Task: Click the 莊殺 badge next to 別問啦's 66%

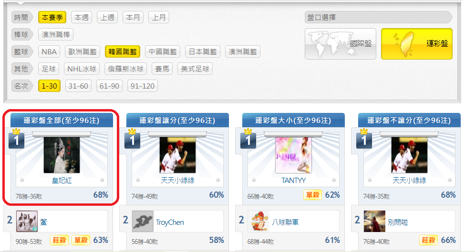Action: click(x=428, y=240)
